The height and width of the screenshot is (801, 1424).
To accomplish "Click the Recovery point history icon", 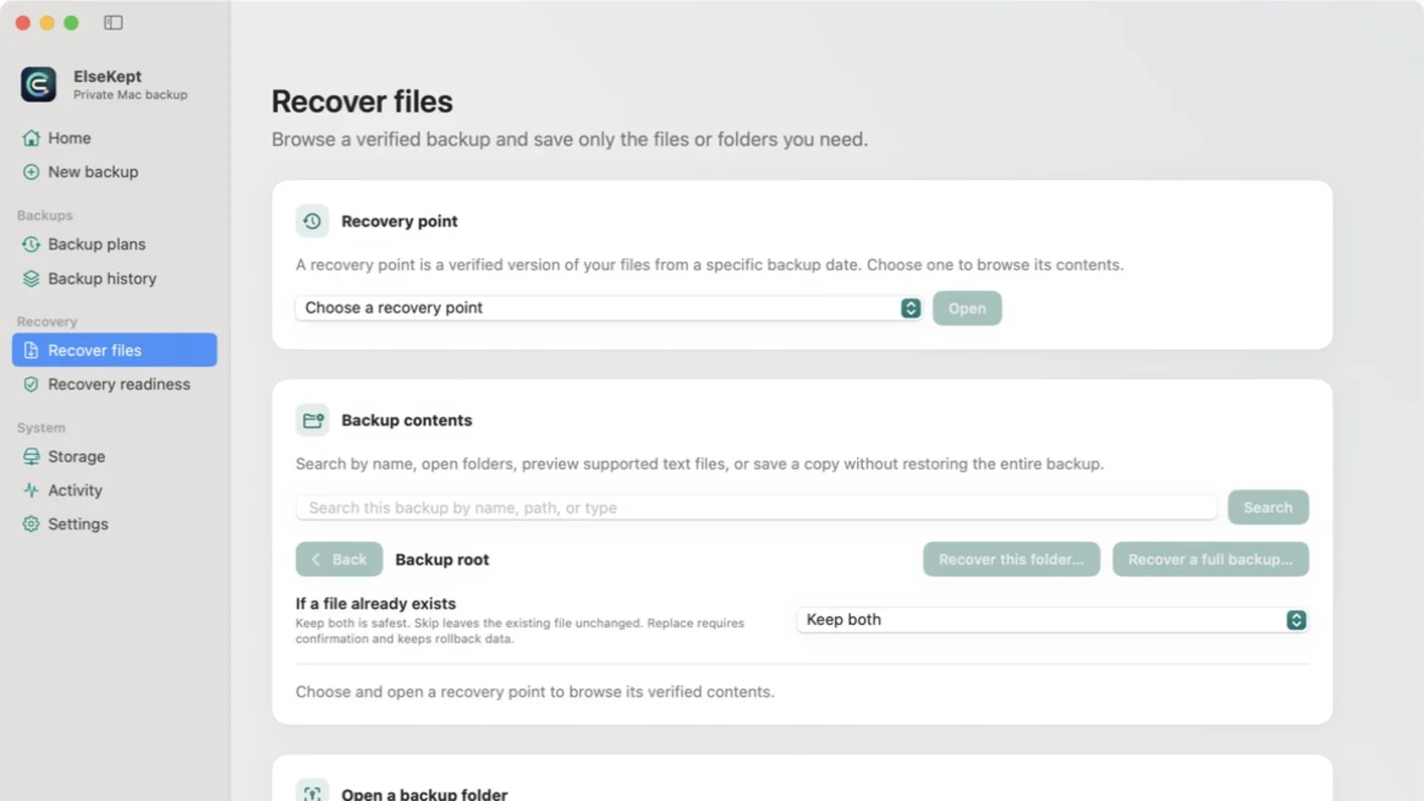I will 313,222.
